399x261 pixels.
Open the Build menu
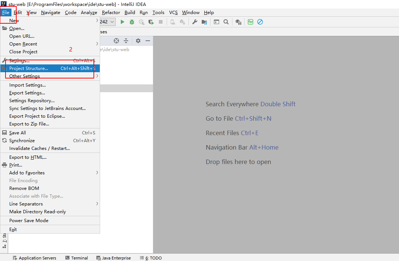pos(130,13)
